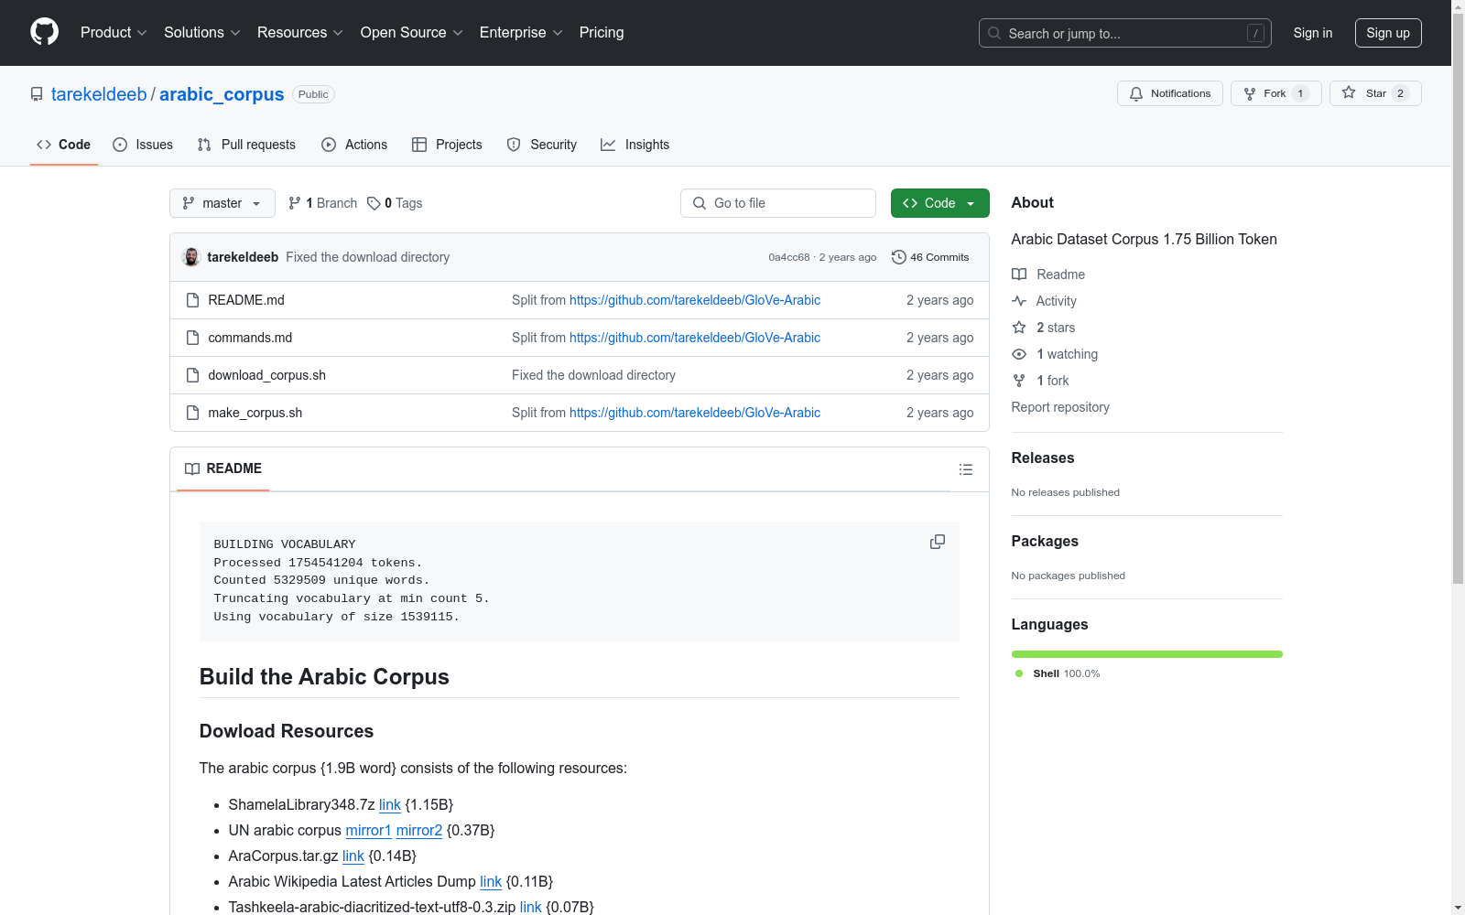This screenshot has width=1465, height=915.
Task: Click the history clock icon for commits
Action: pyautogui.click(x=899, y=257)
